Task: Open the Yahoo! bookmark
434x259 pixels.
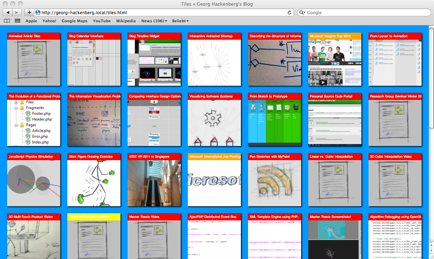Action: [49, 21]
